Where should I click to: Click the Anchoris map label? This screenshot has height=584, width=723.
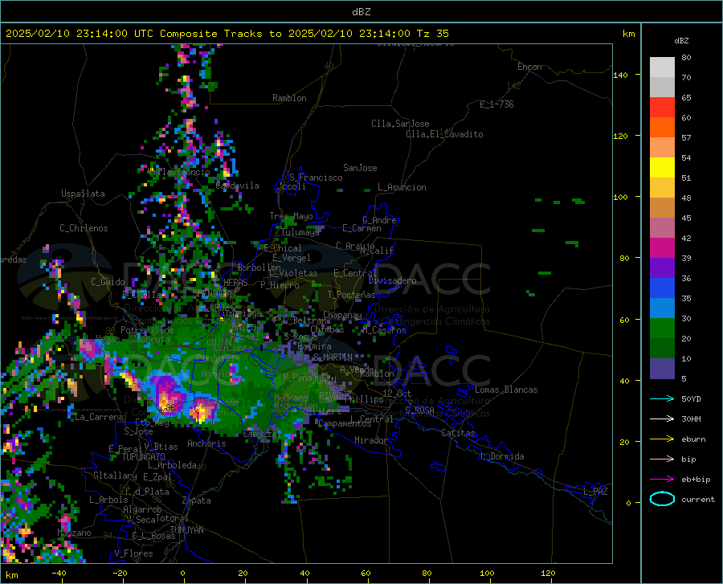click(x=206, y=443)
